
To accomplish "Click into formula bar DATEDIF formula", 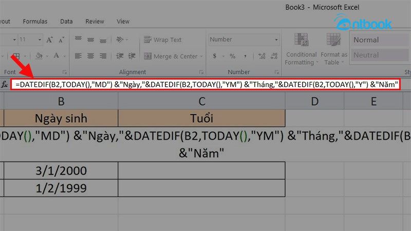I will pos(206,85).
